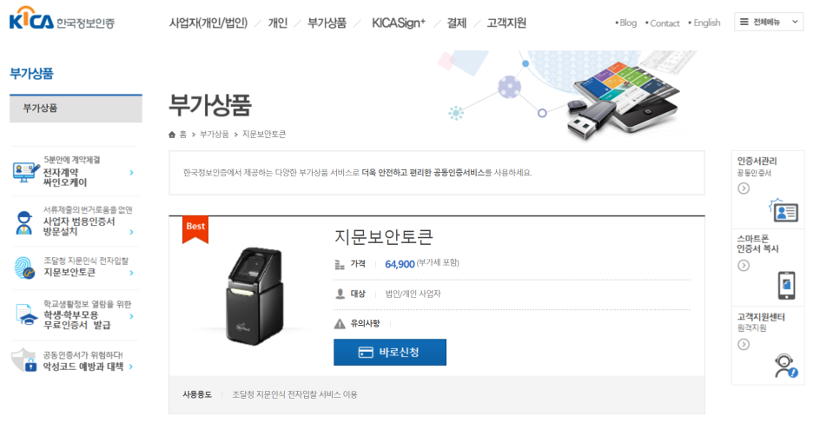Open the 인증서관리 공동인증서 arrow
The width and height of the screenshot is (813, 423).
click(x=744, y=188)
